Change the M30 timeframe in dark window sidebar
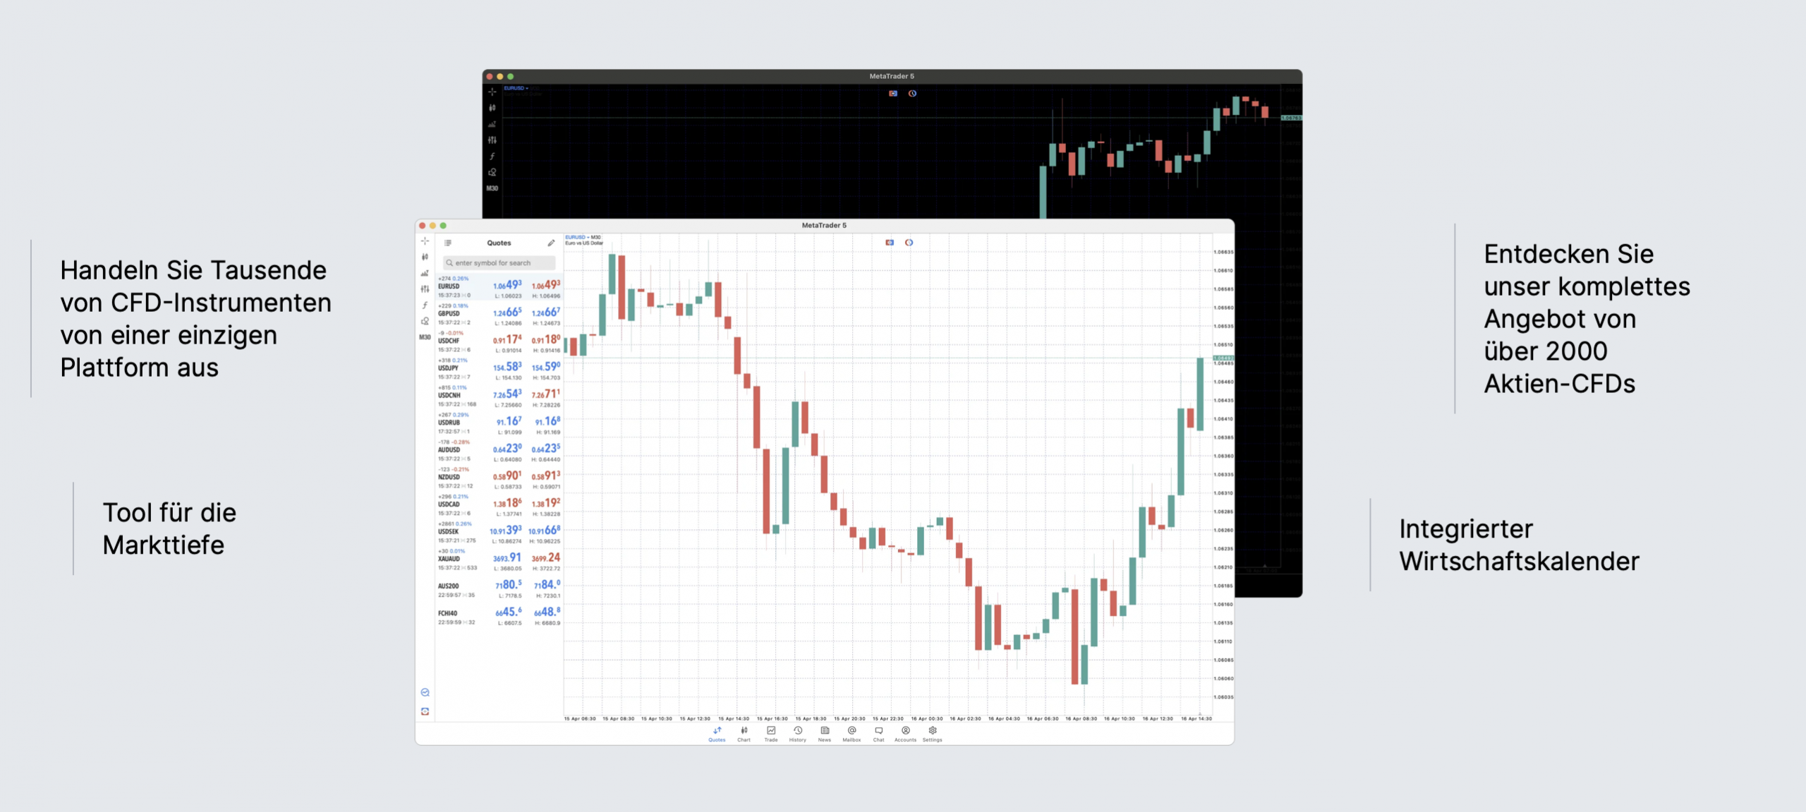The width and height of the screenshot is (1806, 812). [x=492, y=188]
